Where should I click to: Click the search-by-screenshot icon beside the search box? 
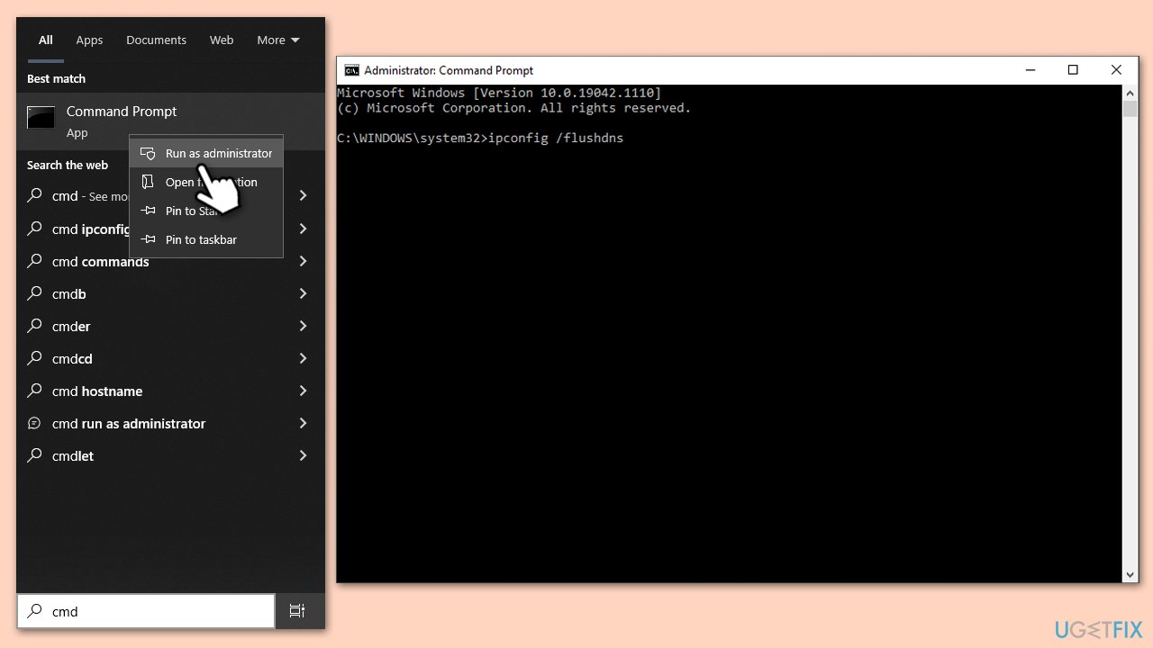297,611
